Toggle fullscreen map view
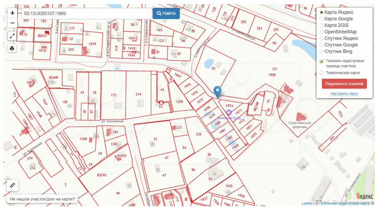 coord(12,36)
